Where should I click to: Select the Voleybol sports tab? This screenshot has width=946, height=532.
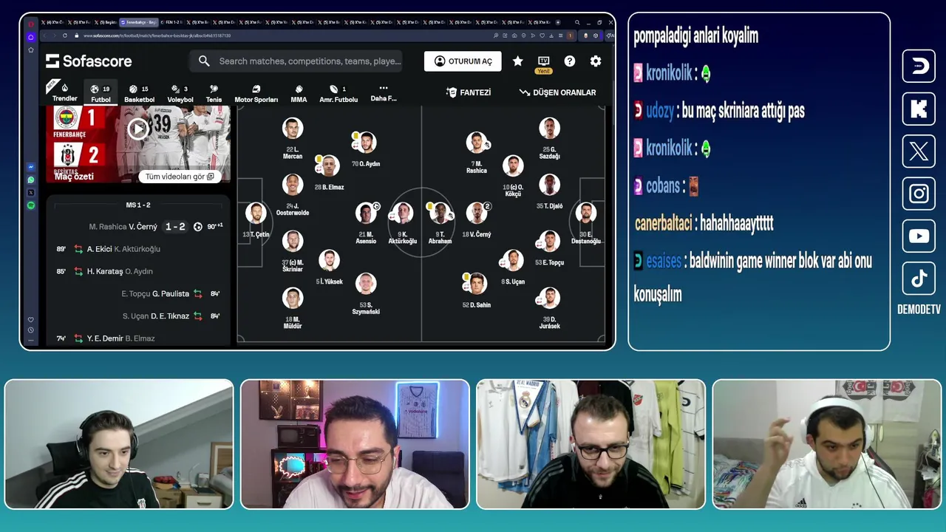click(180, 93)
